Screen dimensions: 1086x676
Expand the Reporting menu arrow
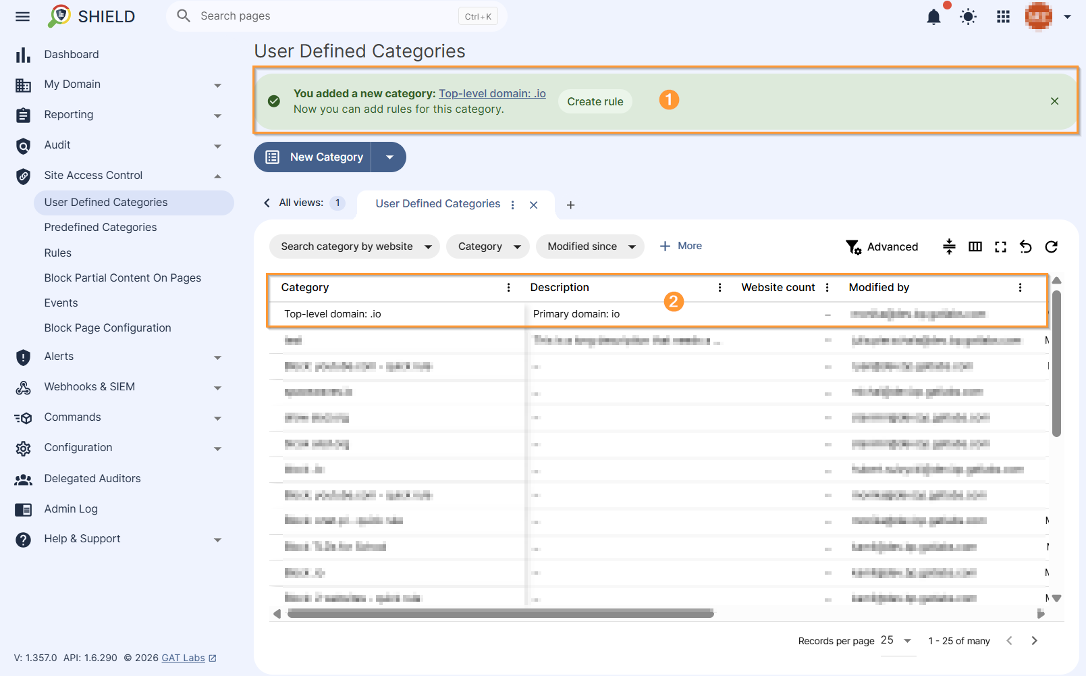pos(217,115)
